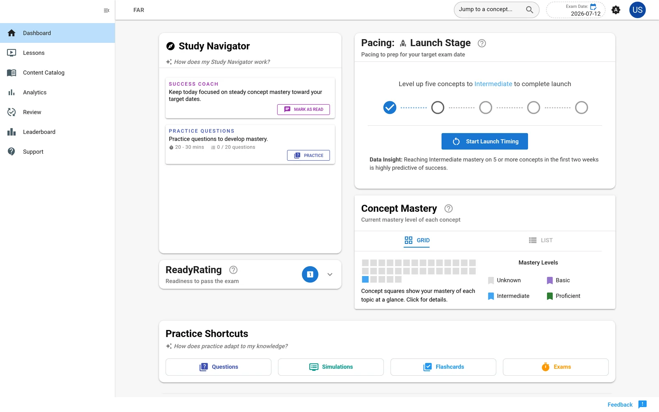Viewport: 659px width, 412px height.
Task: Click Start Launch Timing button
Action: pos(485,141)
